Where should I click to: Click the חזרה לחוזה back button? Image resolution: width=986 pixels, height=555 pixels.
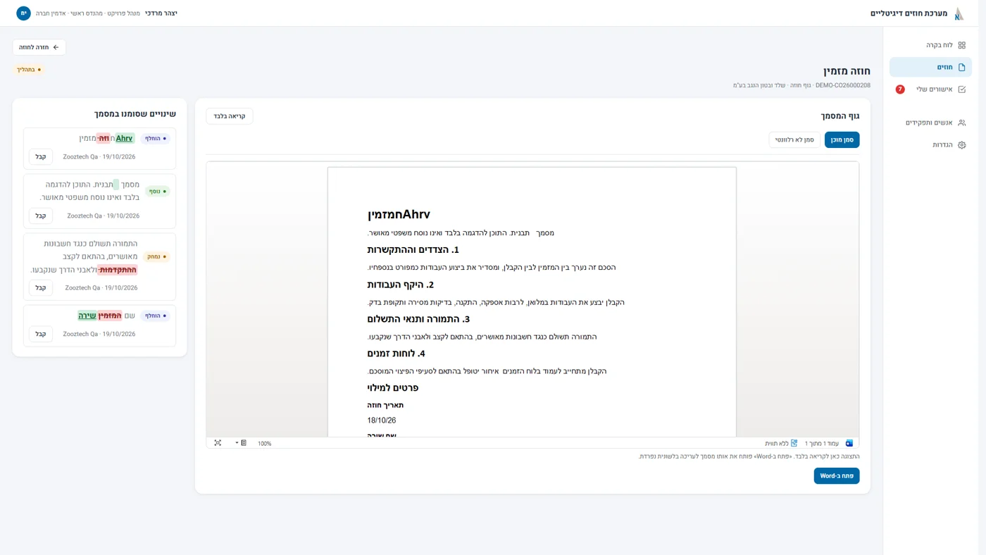tap(39, 47)
